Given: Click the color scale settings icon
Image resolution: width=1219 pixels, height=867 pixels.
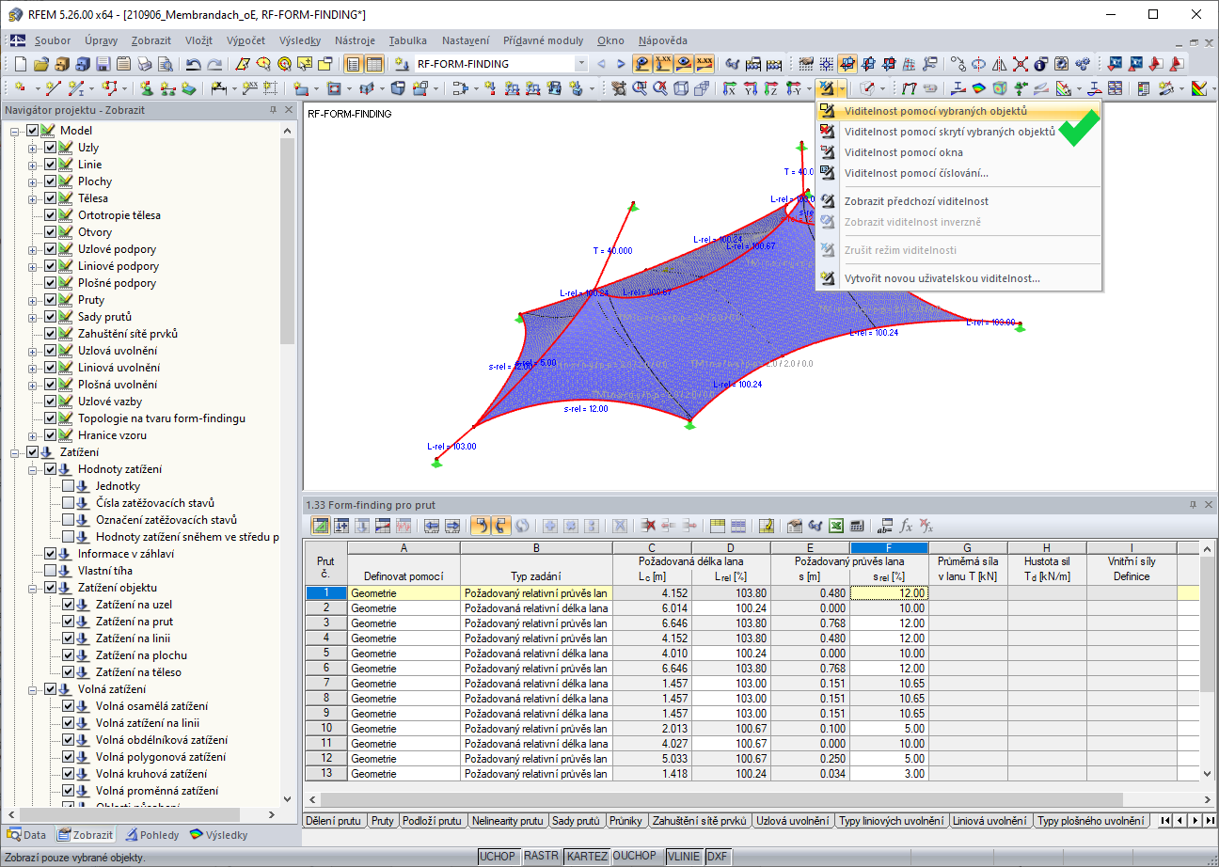Looking at the screenshot, I should click(1197, 88).
